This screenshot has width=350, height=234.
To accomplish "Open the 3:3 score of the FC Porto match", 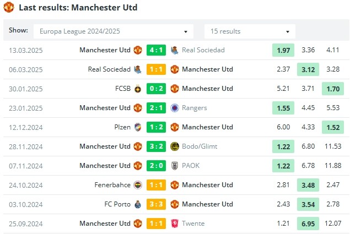I will point(156,204).
